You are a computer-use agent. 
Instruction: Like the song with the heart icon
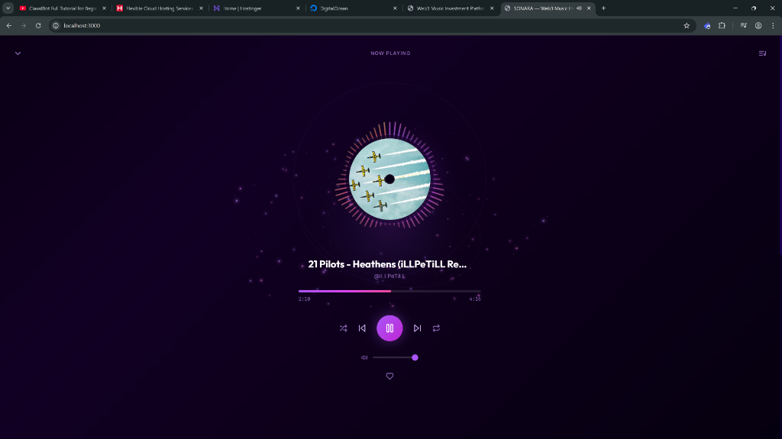coord(389,376)
